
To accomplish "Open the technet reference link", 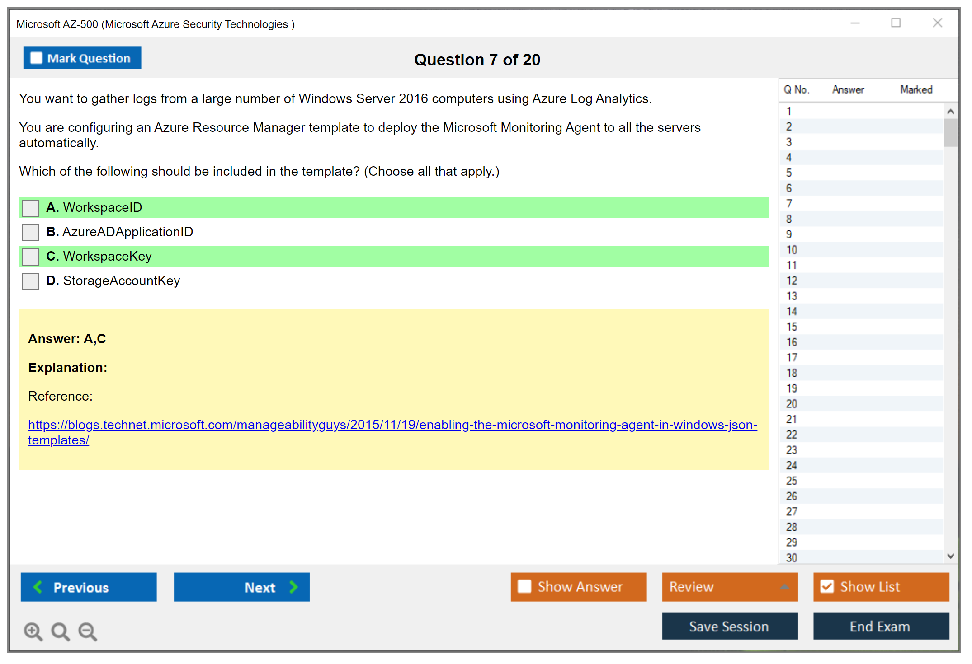I will click(392, 425).
